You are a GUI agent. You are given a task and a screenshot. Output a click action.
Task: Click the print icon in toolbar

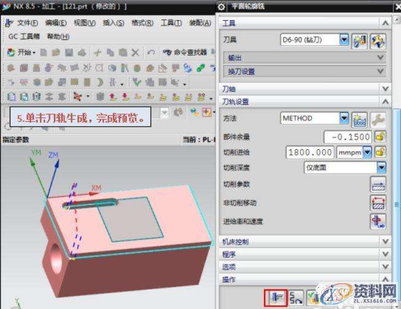[82, 53]
